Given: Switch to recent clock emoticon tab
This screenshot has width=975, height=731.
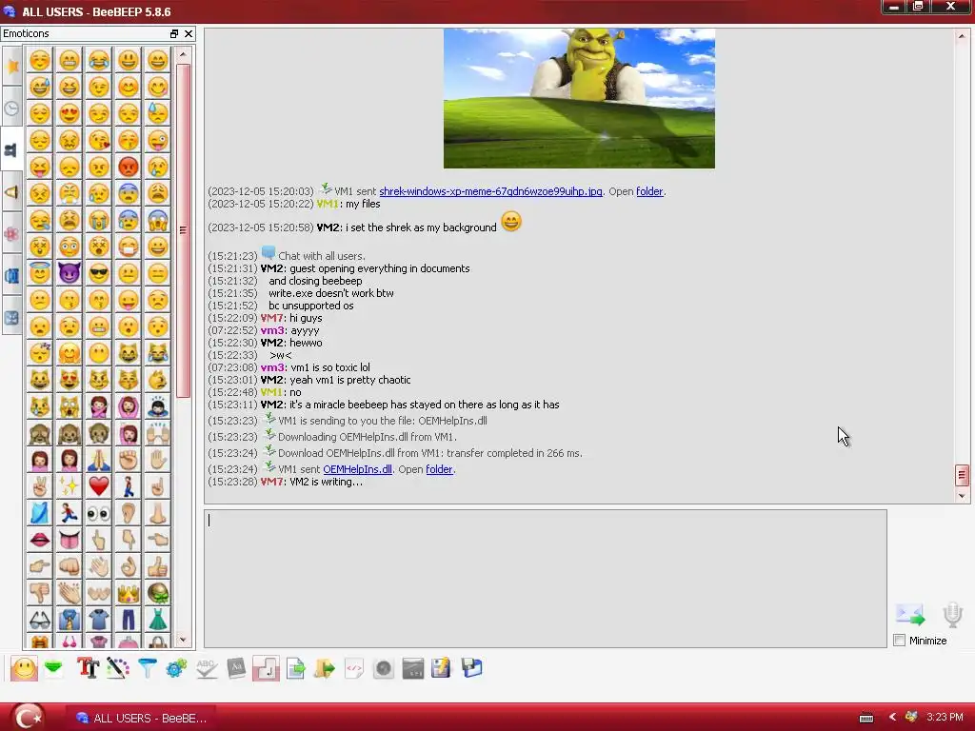Looking at the screenshot, I should [x=11, y=109].
